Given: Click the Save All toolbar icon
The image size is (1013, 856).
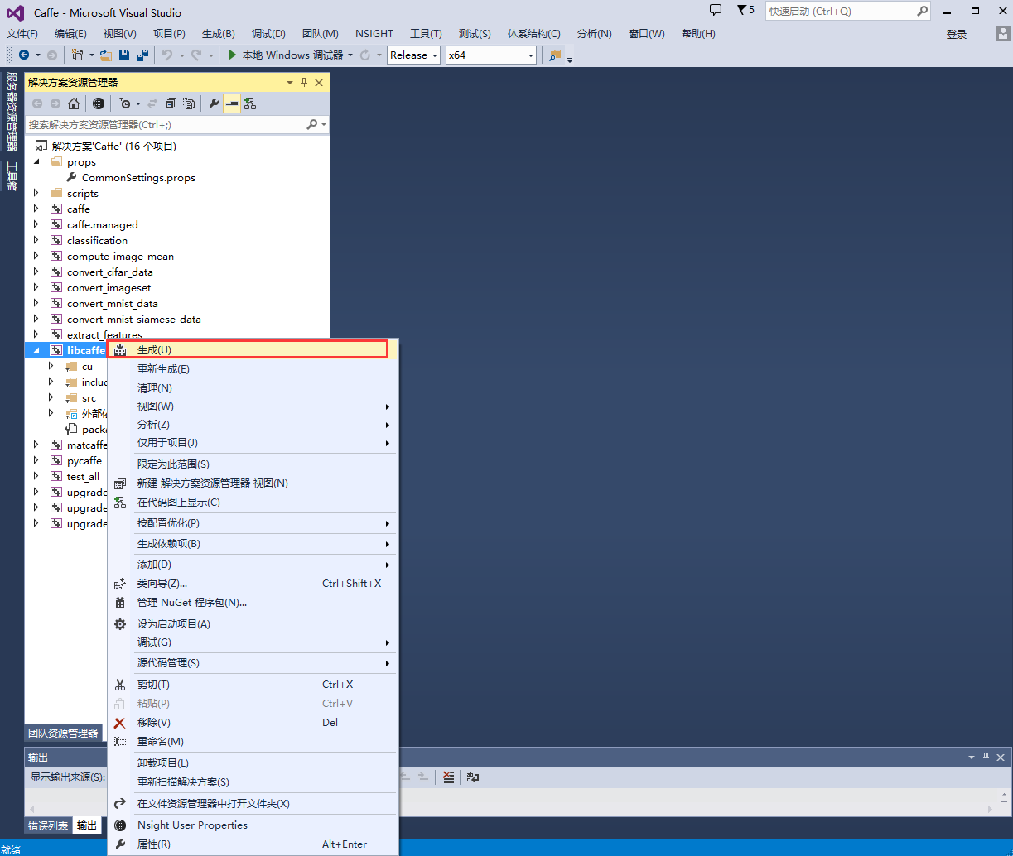Looking at the screenshot, I should (142, 55).
